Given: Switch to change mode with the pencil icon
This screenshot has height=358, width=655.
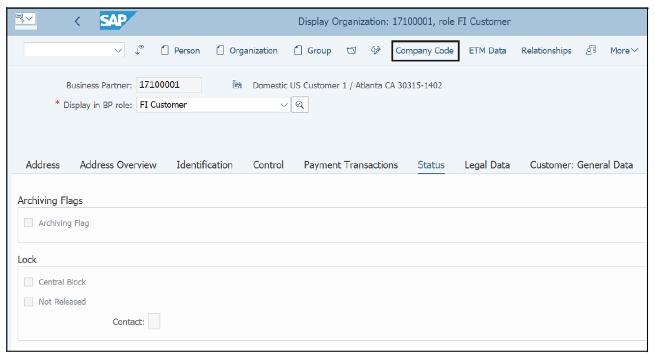Looking at the screenshot, I should click(x=375, y=50).
